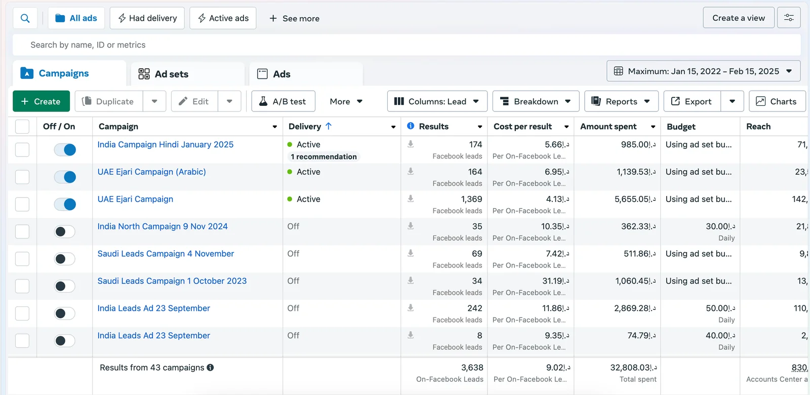Enable India North Campaign 9 Nov 2024
This screenshot has width=810, height=395.
65,232
